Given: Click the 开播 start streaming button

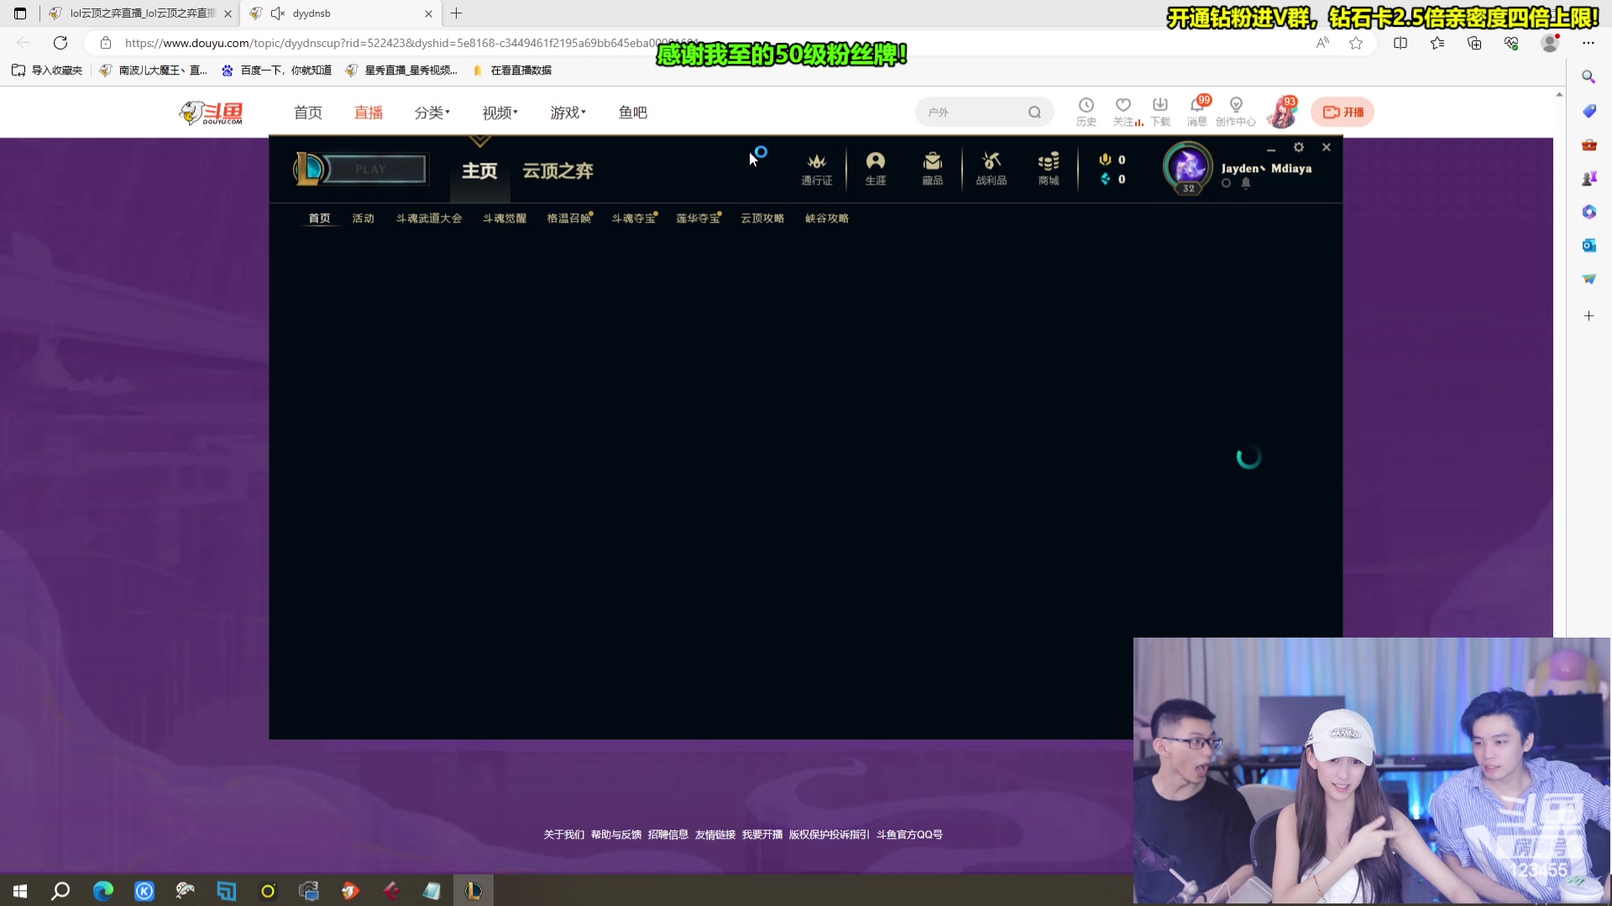Looking at the screenshot, I should [1342, 112].
